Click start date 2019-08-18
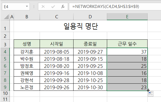161x102 pixels. click(57, 59)
